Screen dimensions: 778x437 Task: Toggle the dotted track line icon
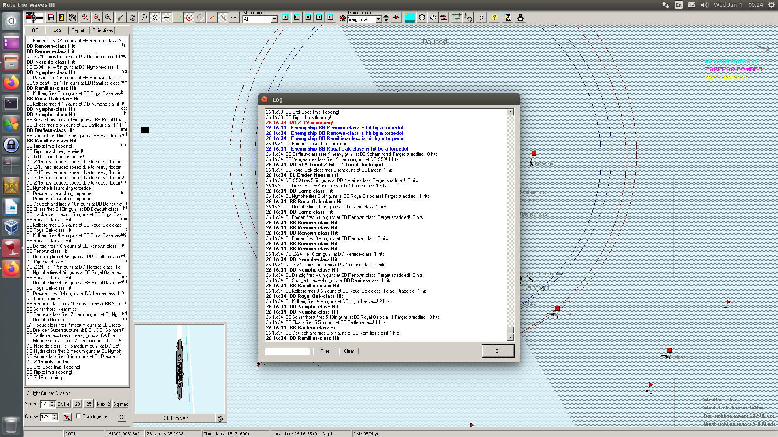pyautogui.click(x=234, y=17)
